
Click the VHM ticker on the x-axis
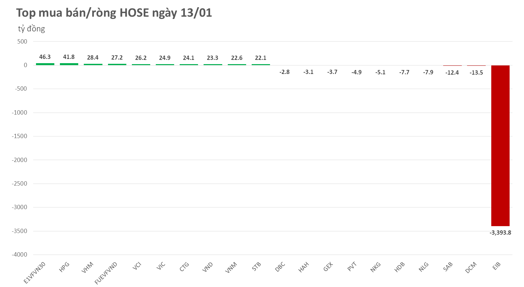point(88,267)
